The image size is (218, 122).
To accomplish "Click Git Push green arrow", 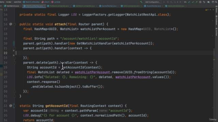I will 197,2.
